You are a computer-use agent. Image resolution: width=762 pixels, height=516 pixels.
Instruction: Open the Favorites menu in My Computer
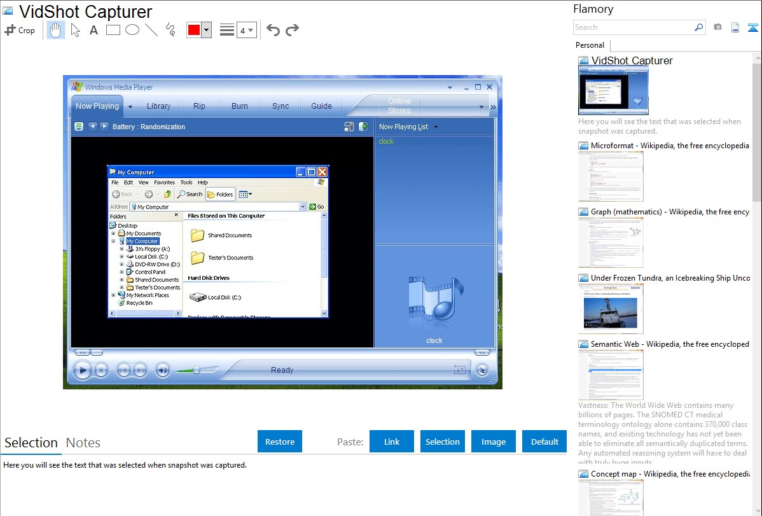click(x=164, y=183)
